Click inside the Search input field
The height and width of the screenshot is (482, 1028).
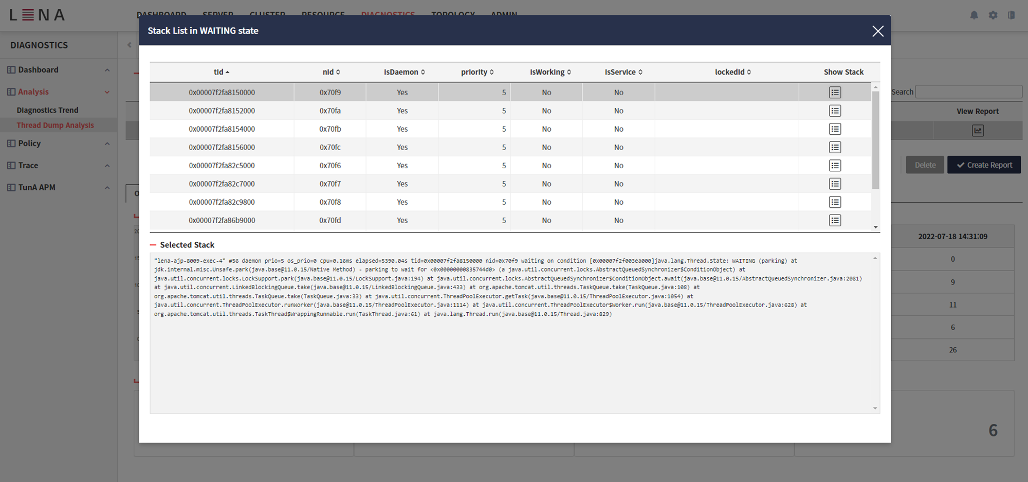point(968,92)
